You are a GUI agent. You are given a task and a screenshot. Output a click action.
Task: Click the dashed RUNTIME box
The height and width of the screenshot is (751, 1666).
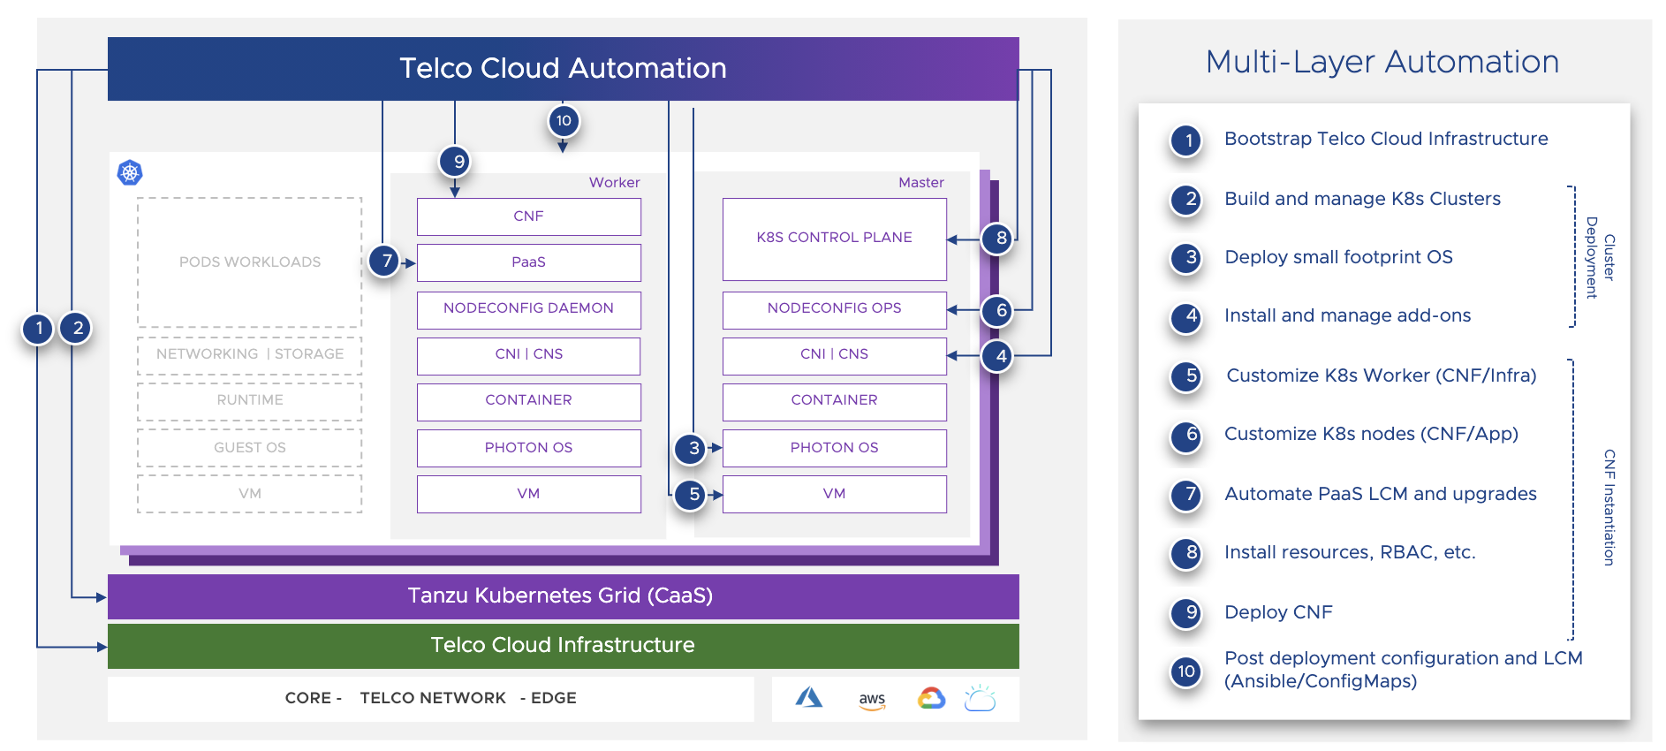point(250,401)
